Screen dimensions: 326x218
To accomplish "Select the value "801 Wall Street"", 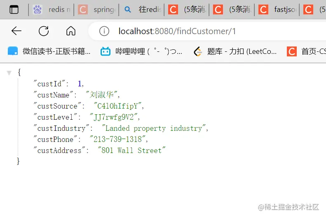I will coord(131,151).
